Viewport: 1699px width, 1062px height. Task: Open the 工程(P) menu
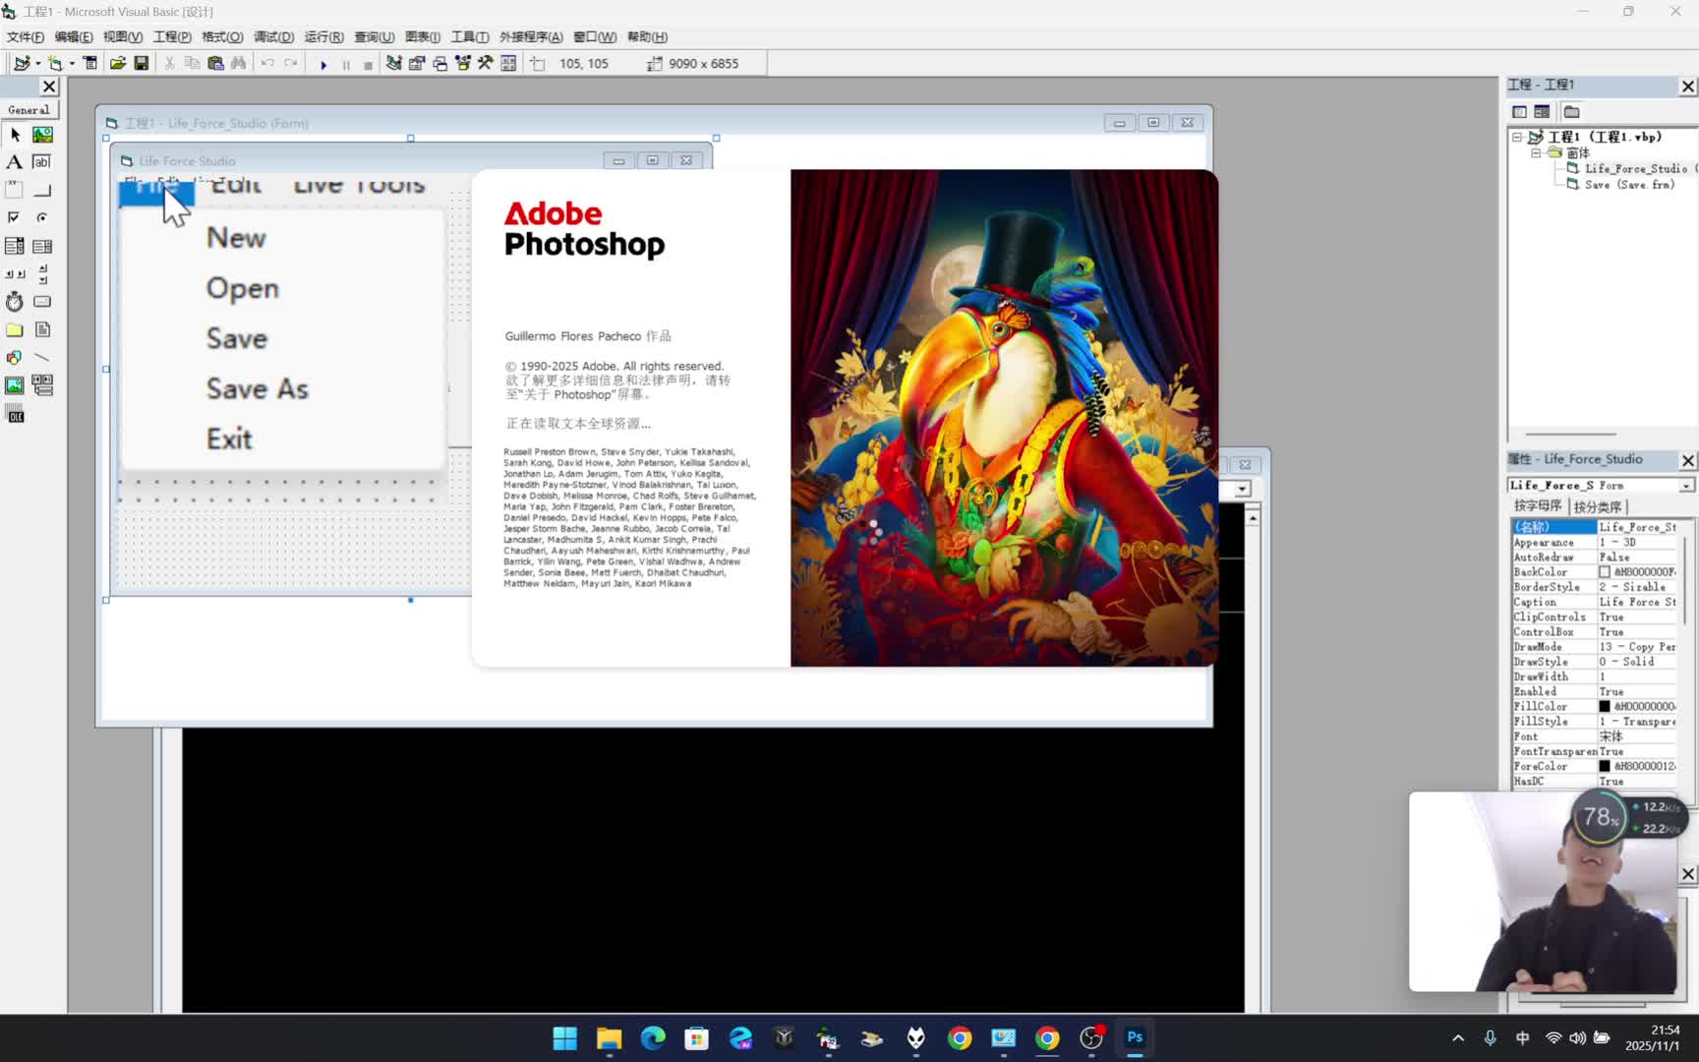coord(172,37)
